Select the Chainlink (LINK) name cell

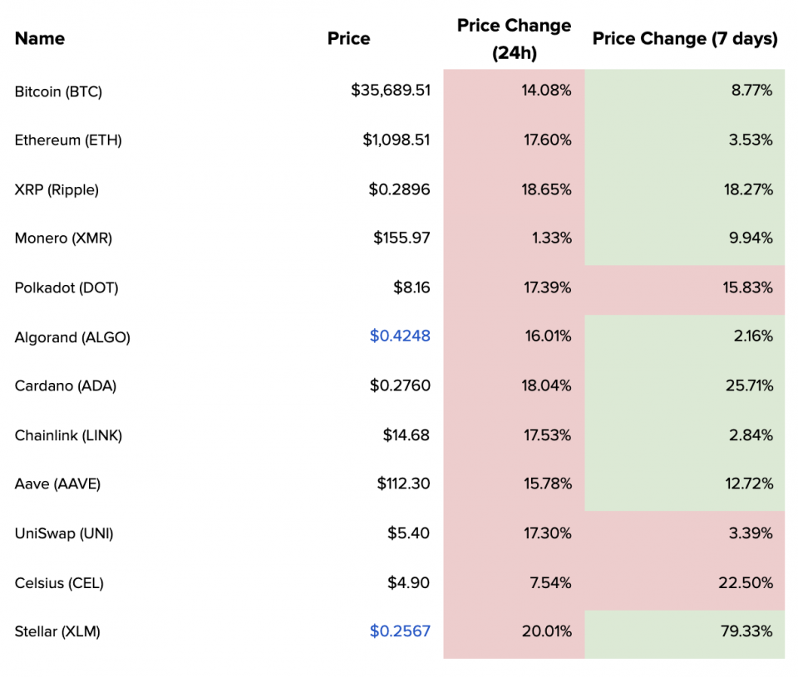click(68, 434)
